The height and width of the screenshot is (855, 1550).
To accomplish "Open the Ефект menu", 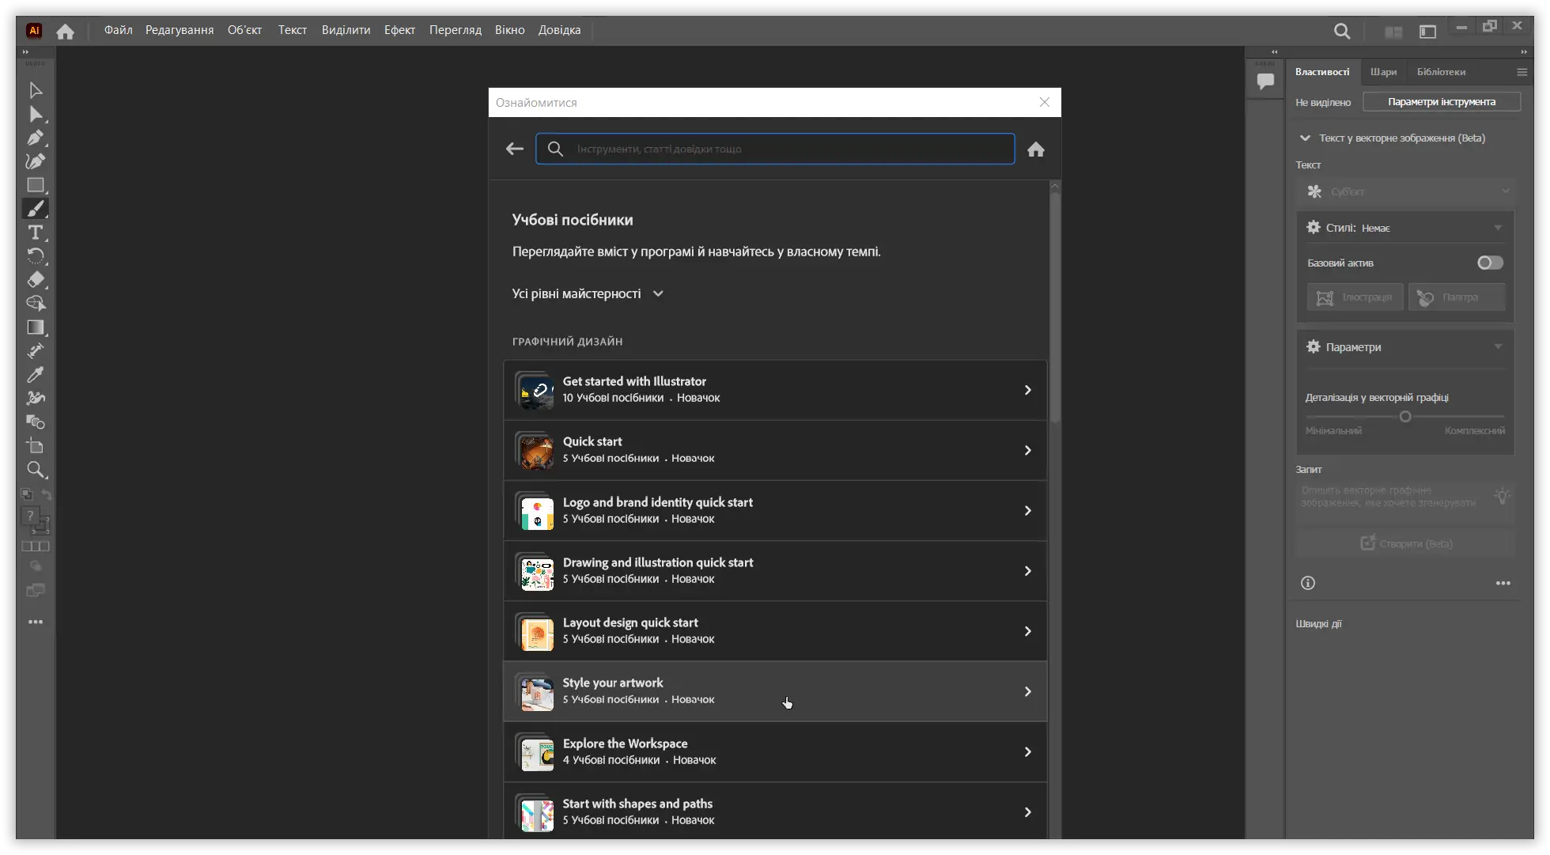I will [399, 30].
